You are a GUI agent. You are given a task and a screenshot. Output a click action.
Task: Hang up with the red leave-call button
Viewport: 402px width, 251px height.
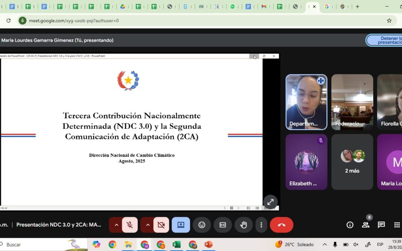(281, 225)
